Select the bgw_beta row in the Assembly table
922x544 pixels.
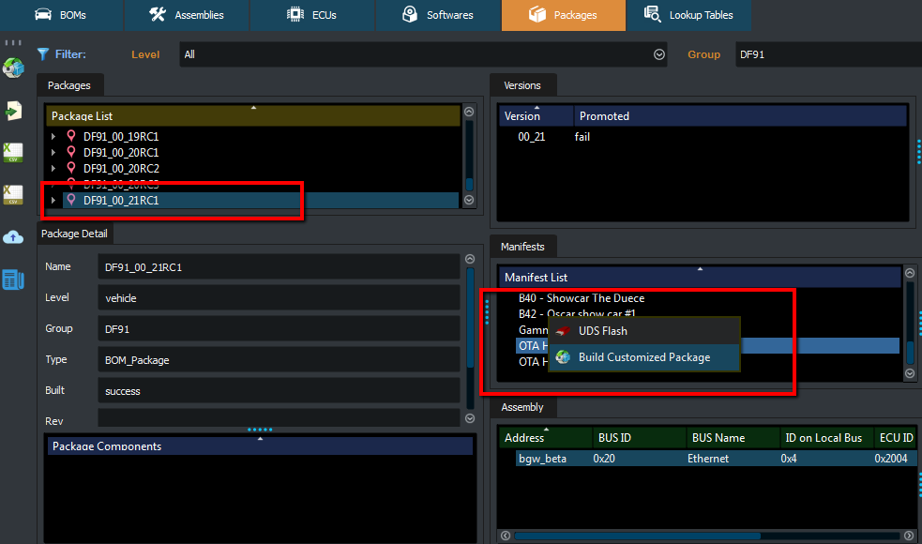(x=717, y=458)
